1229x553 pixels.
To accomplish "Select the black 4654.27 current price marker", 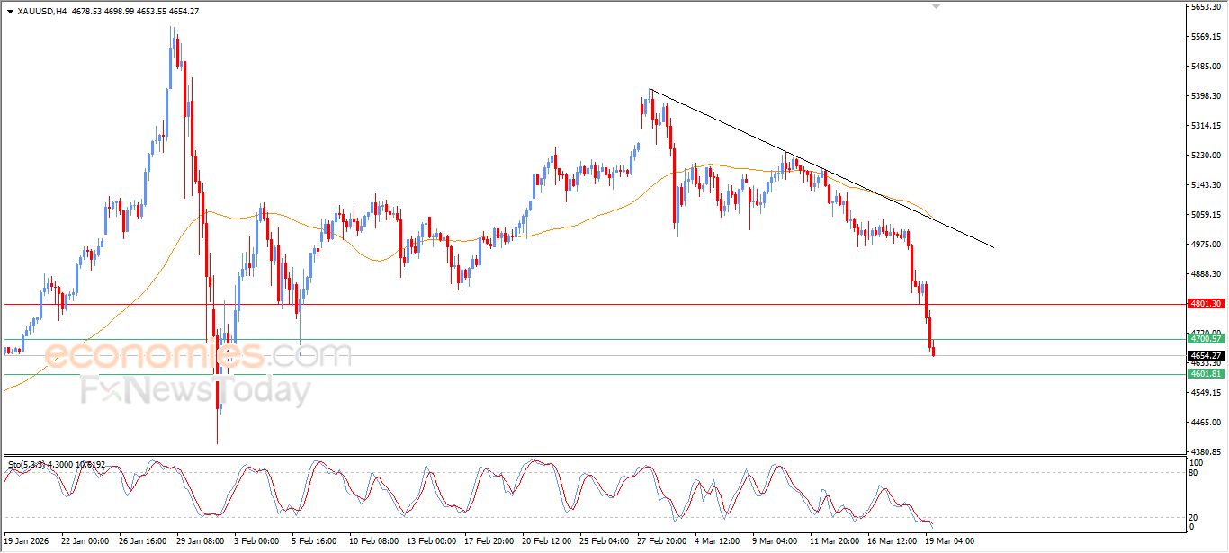I will tap(1206, 356).
